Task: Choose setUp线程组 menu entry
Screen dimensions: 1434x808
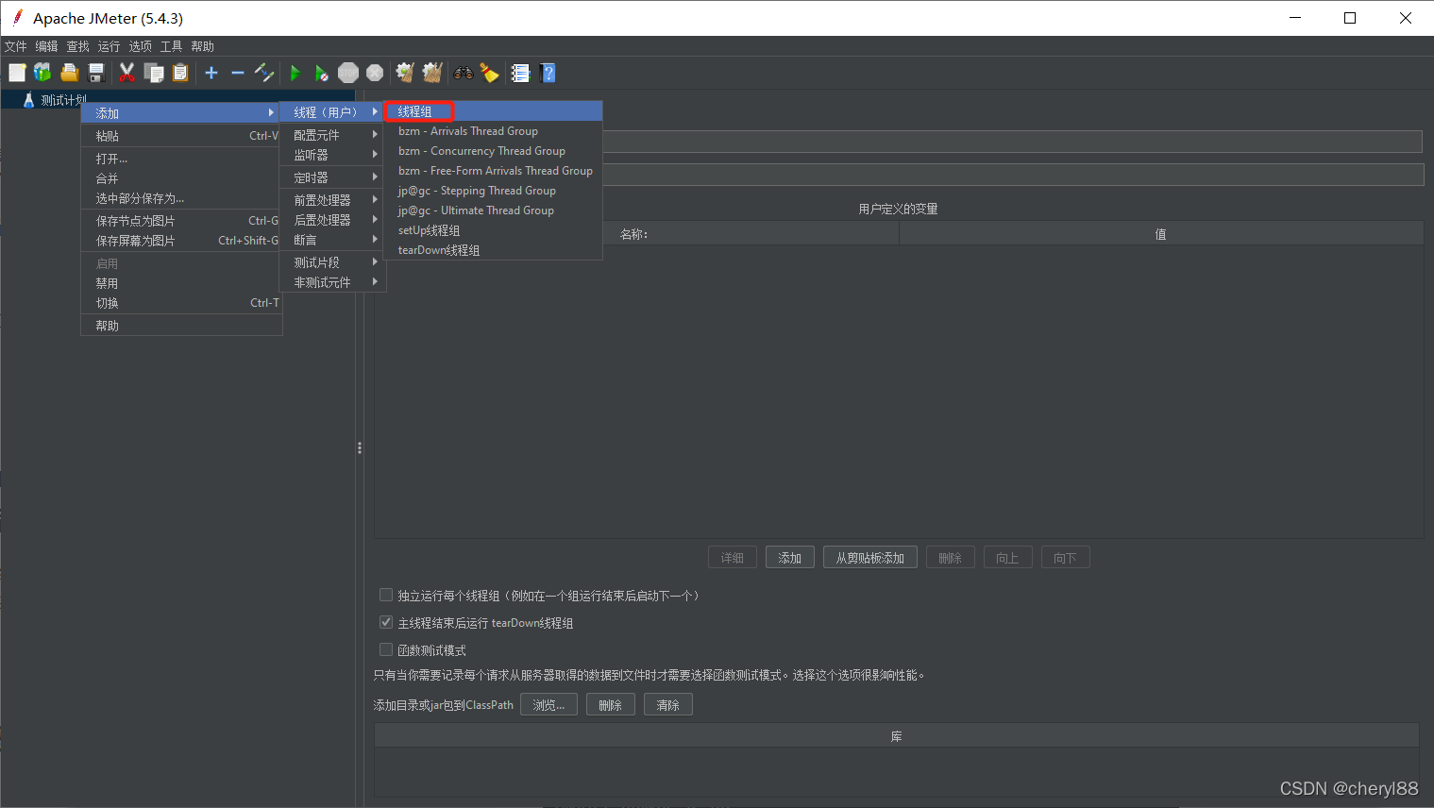Action: coord(493,230)
